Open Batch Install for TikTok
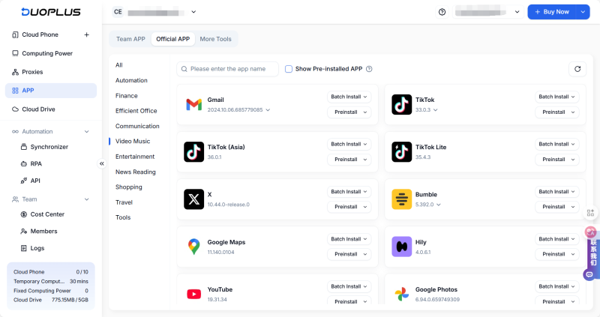Screen dimensions: 600x317 556,97
